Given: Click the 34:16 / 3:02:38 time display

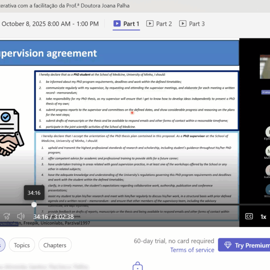Looking at the screenshot, I should pos(53,216).
